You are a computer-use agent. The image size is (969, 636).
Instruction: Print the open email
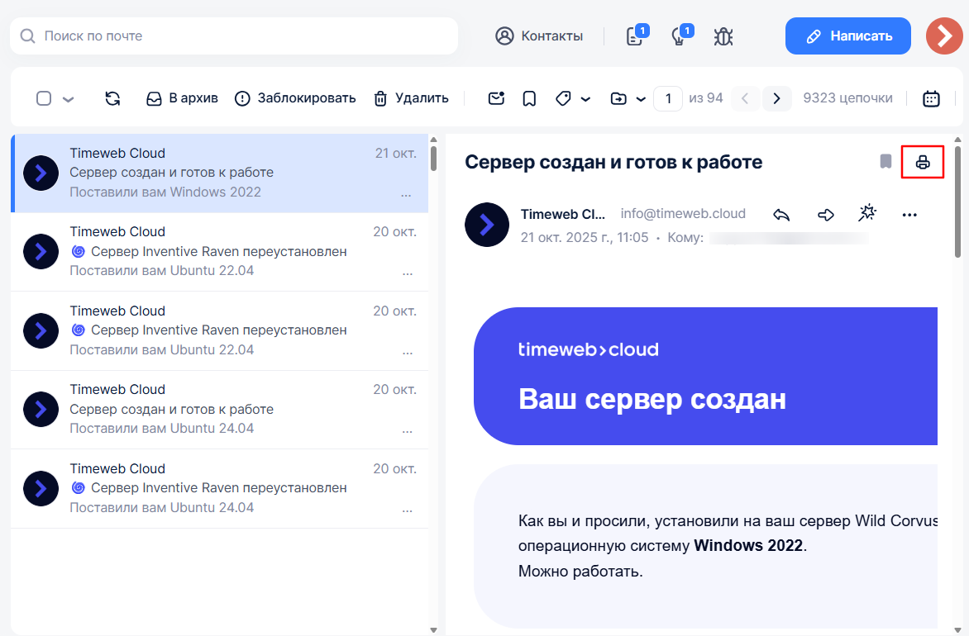923,162
